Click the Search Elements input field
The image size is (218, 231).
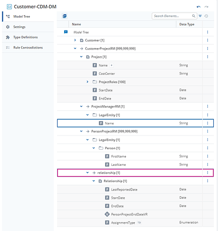[172, 16]
